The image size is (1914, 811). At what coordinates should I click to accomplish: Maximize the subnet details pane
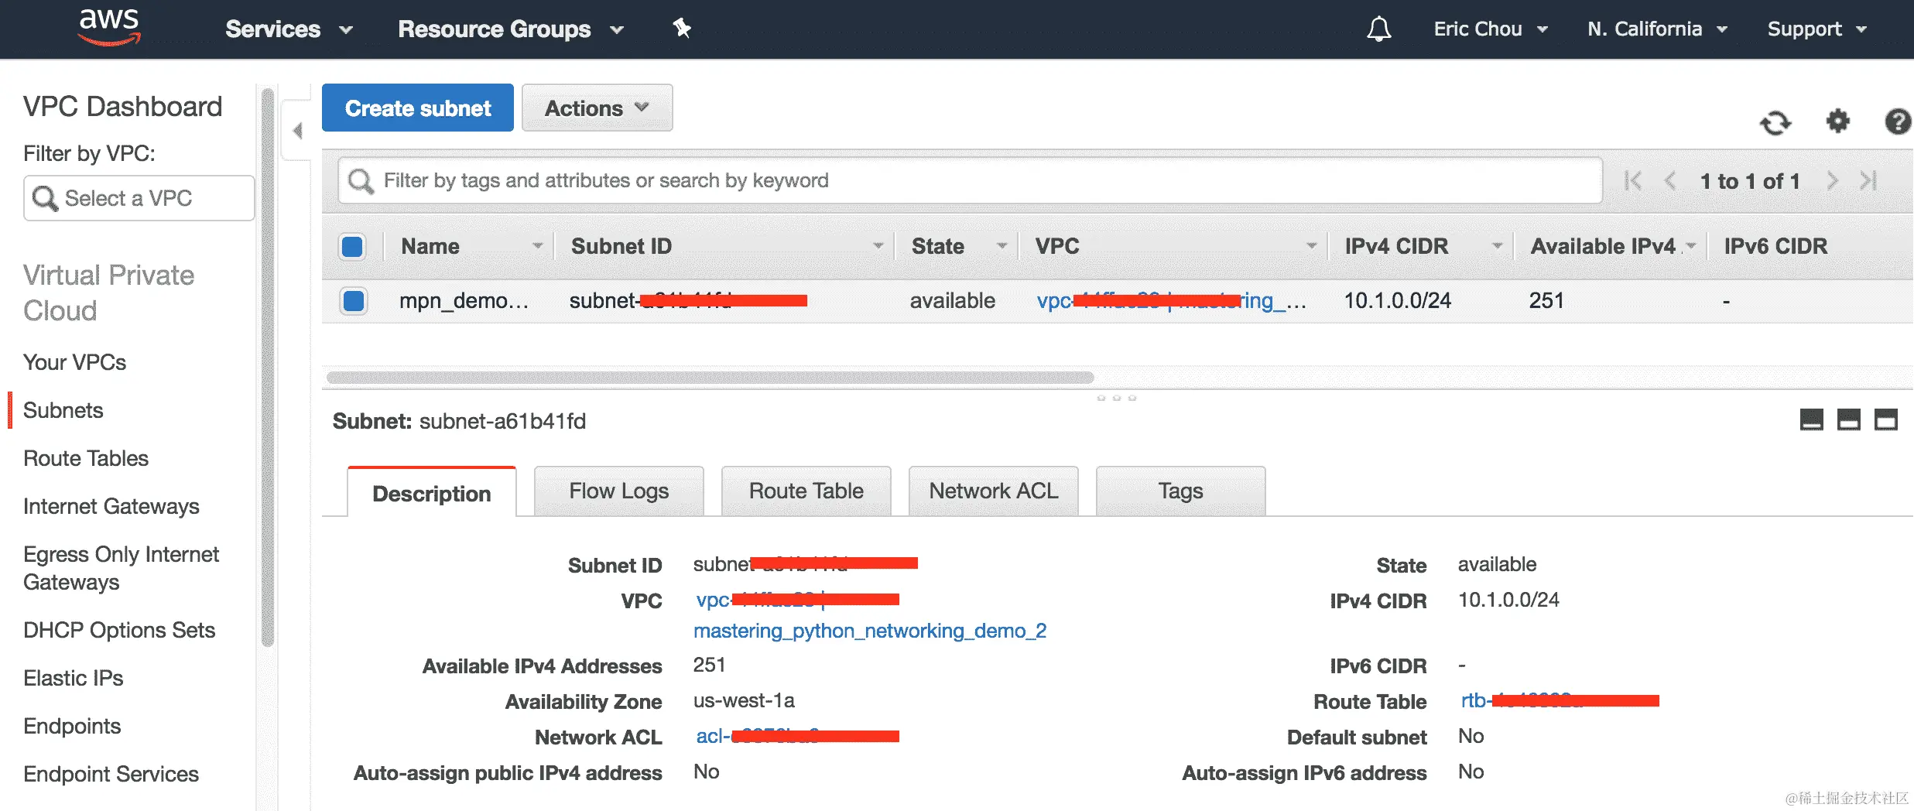click(x=1885, y=420)
